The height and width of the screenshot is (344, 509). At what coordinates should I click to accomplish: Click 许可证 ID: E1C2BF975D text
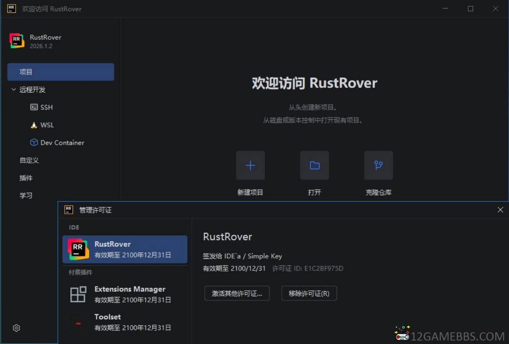pyautogui.click(x=308, y=268)
